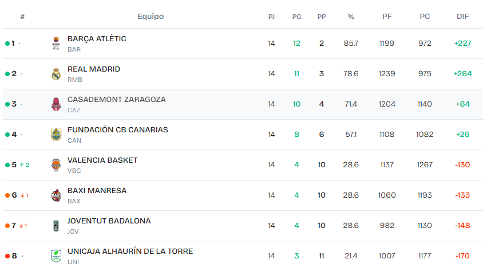
Task: Go to the VALENCIA BASKET team page
Action: 102,160
